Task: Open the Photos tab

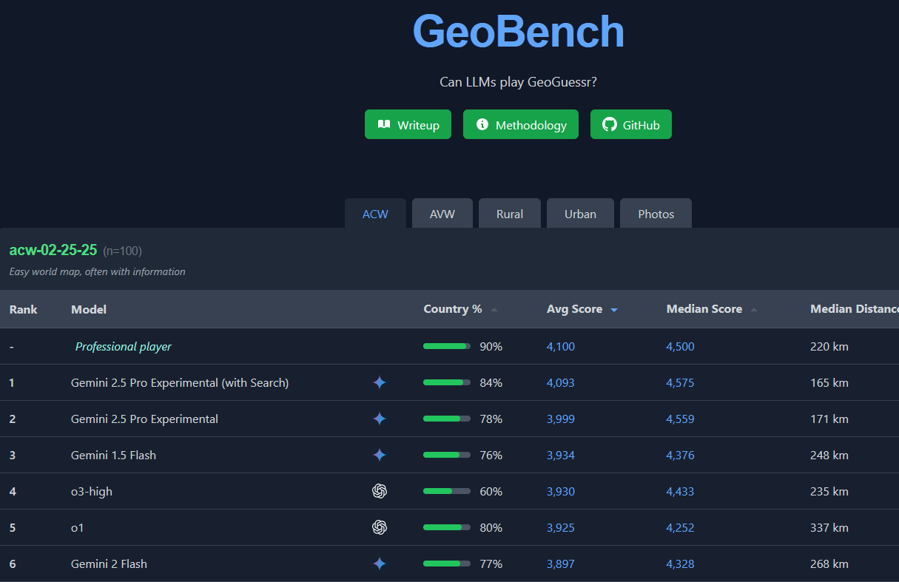Action: tap(656, 214)
